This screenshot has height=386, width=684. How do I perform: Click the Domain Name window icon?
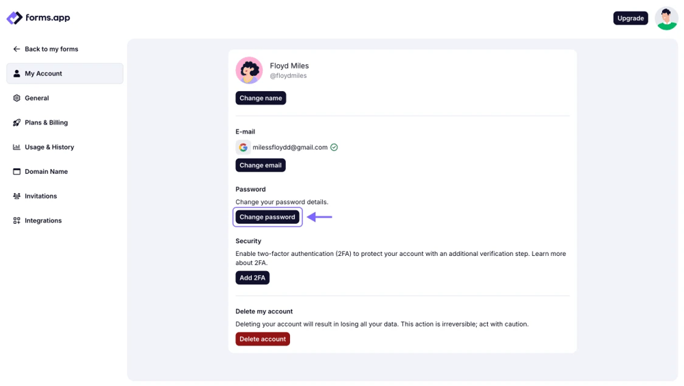tap(16, 172)
